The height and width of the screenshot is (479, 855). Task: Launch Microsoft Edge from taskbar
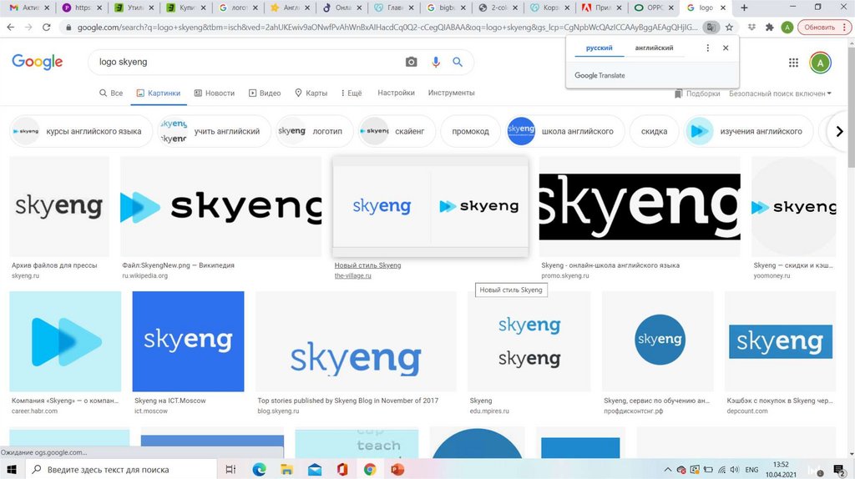(259, 469)
